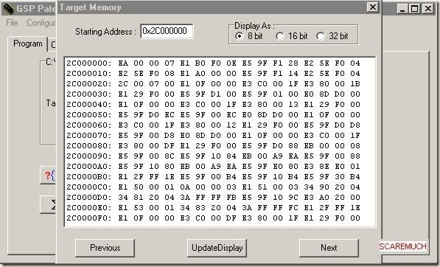Click memory row address 2C000000:

coord(89,63)
